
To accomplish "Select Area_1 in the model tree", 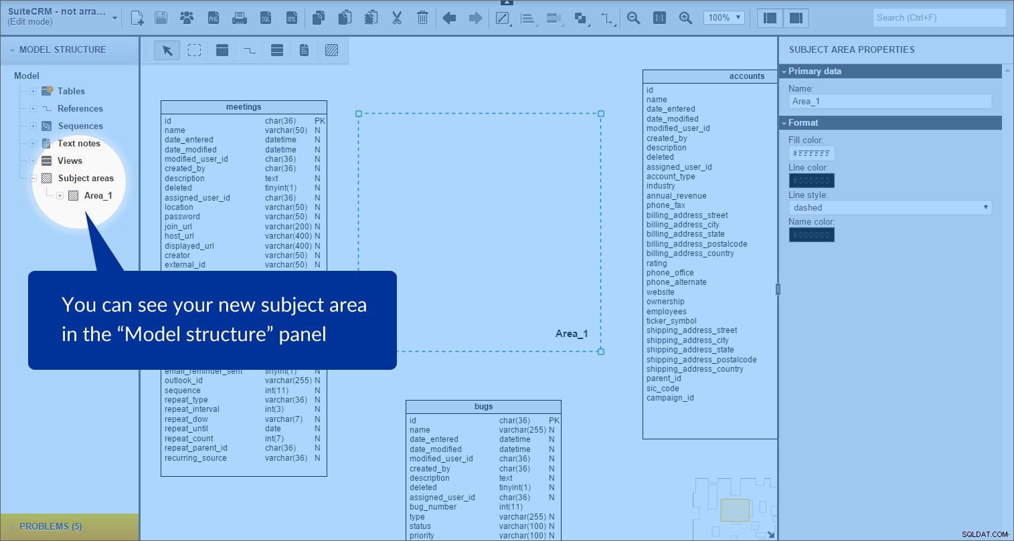I will click(x=98, y=195).
